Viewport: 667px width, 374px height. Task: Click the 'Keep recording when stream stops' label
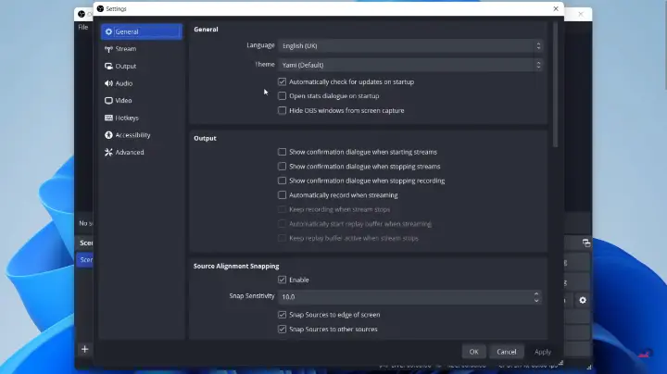339,209
